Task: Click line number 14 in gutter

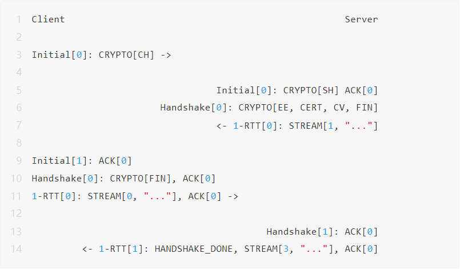Action: point(17,249)
